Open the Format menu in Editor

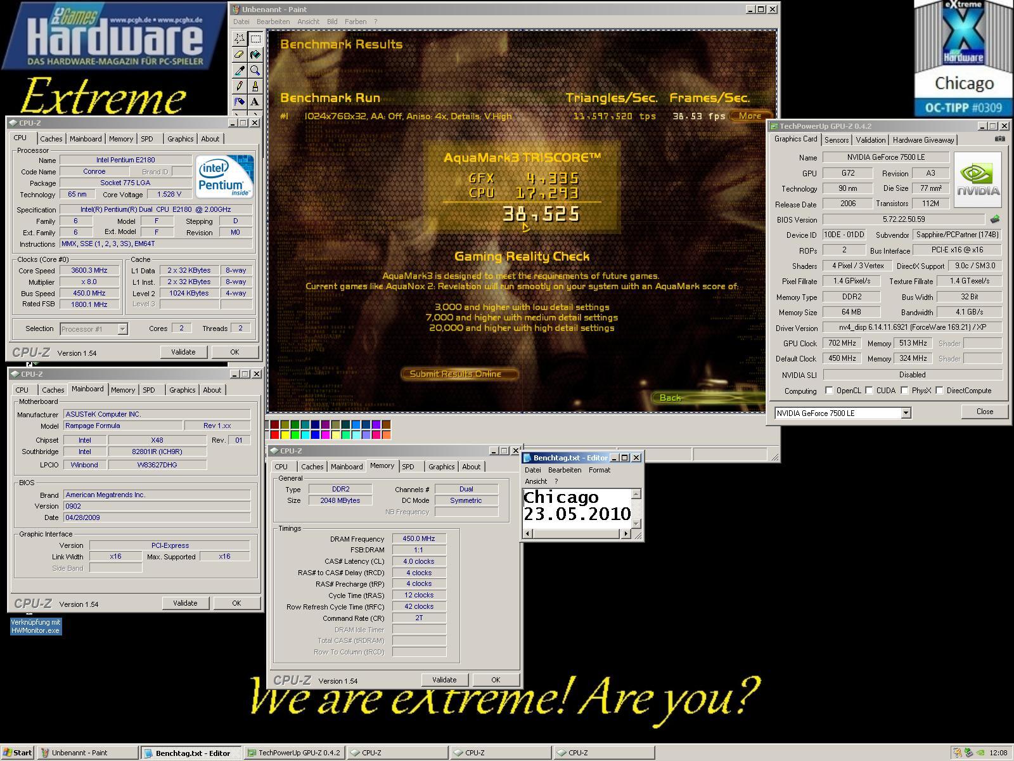click(x=600, y=470)
